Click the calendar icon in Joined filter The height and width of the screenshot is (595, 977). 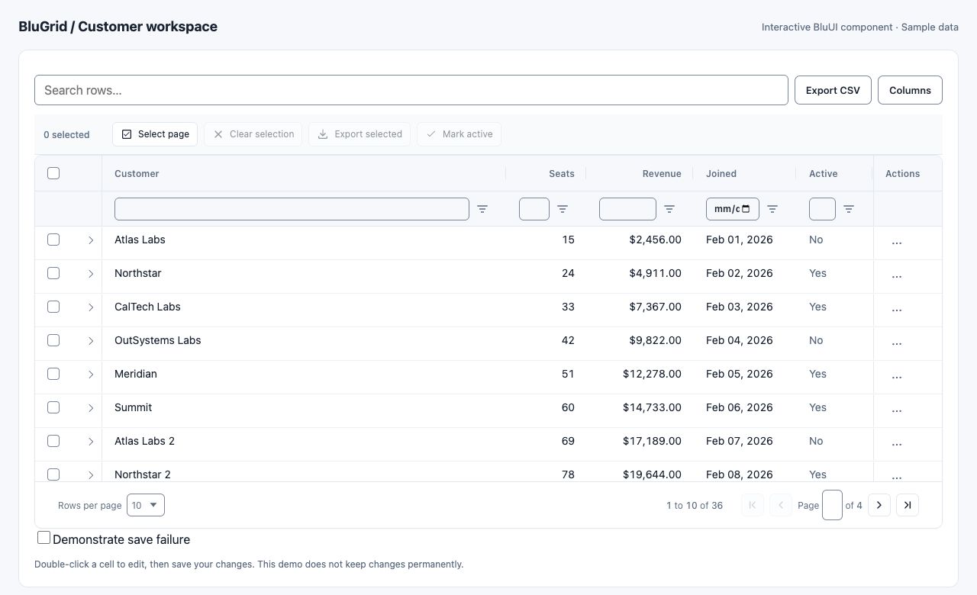746,209
